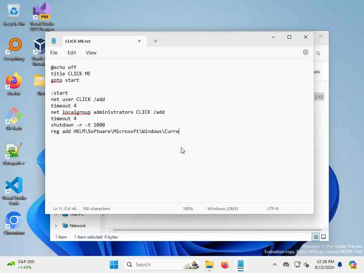
Task: Click the cloud sync-off tray icon
Action: tap(286, 264)
